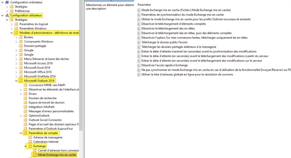Select Pages d'accueil des dossiers spéciaux folder
The height and width of the screenshot is (158, 291).
point(54,124)
